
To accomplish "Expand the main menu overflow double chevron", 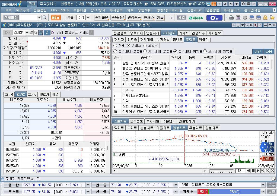I will tap(274, 10).
